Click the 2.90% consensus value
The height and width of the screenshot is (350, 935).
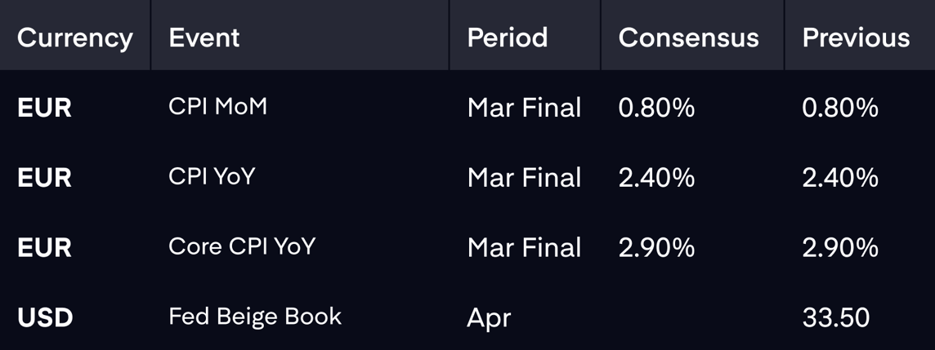pos(656,248)
